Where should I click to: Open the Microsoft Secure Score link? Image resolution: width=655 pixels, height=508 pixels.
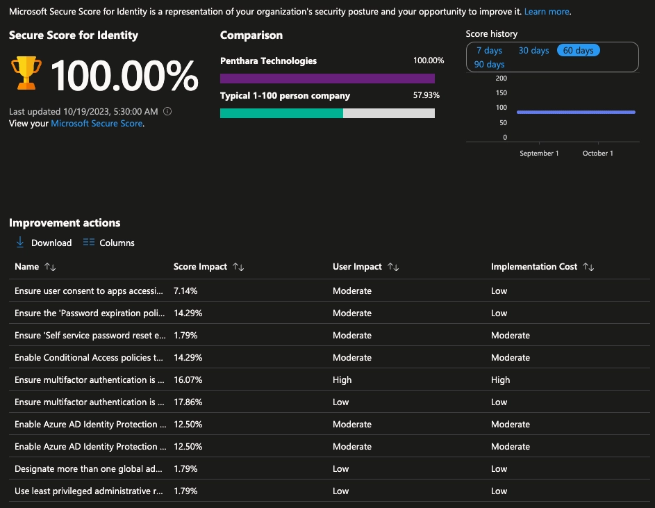(97, 123)
